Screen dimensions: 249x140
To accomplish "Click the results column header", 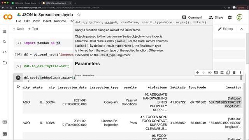I will pos(130,87).
